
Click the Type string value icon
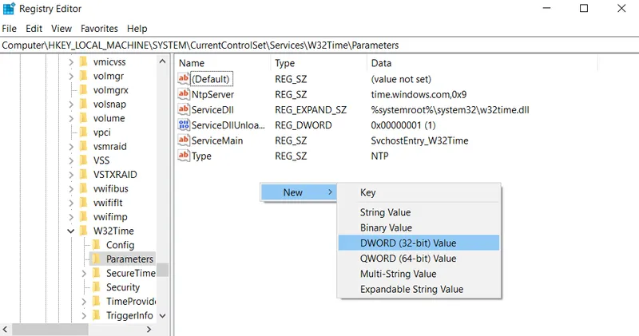(184, 156)
